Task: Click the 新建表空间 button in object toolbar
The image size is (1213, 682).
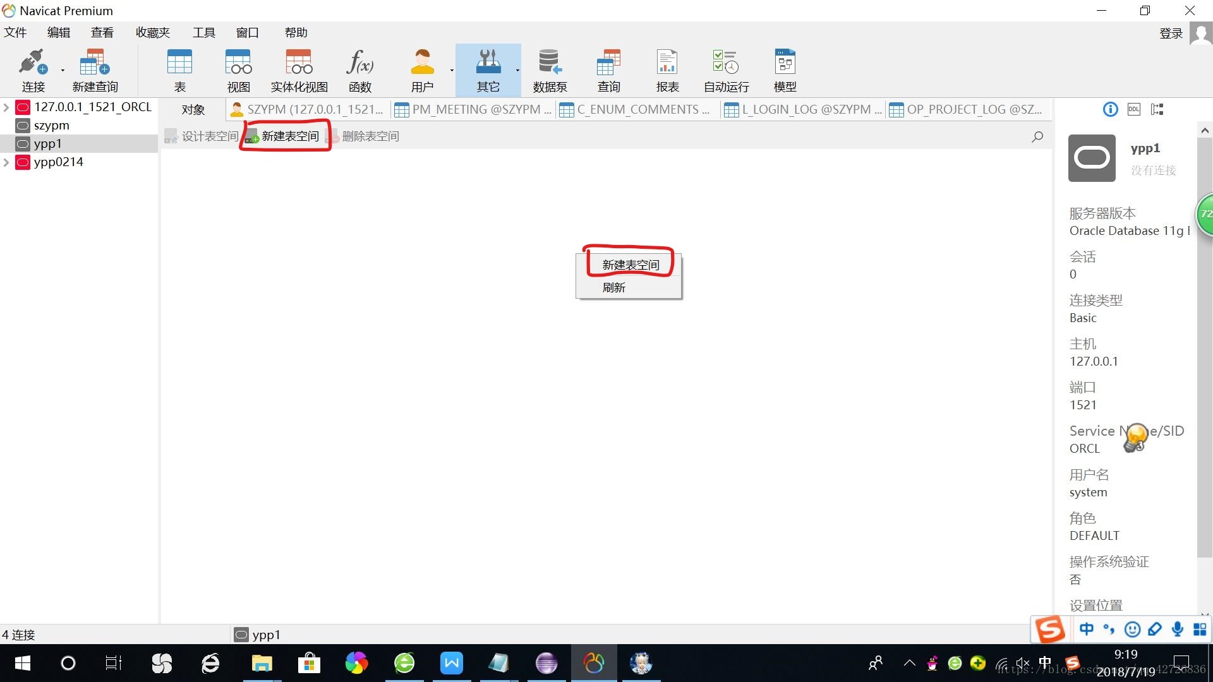Action: click(x=284, y=136)
